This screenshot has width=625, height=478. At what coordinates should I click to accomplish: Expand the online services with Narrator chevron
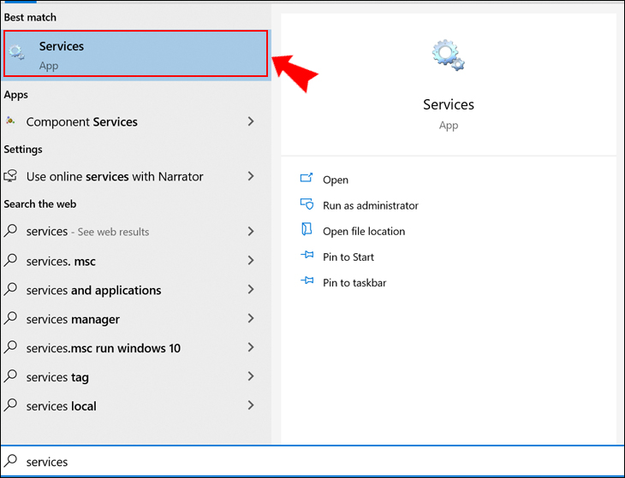click(x=251, y=176)
